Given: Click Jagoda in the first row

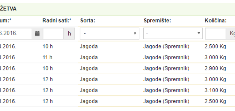Looking at the screenshot, I should coord(89,47).
